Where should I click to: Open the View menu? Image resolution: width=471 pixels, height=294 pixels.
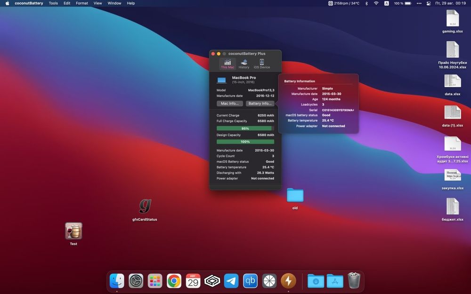(x=97, y=3)
